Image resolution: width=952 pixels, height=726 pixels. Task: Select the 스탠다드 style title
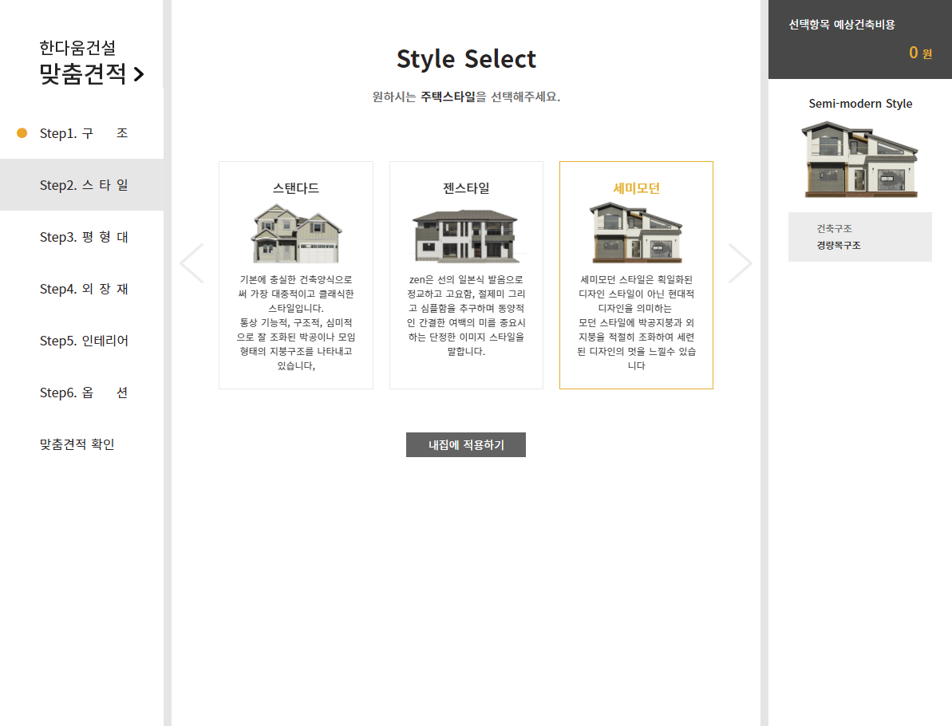click(296, 188)
